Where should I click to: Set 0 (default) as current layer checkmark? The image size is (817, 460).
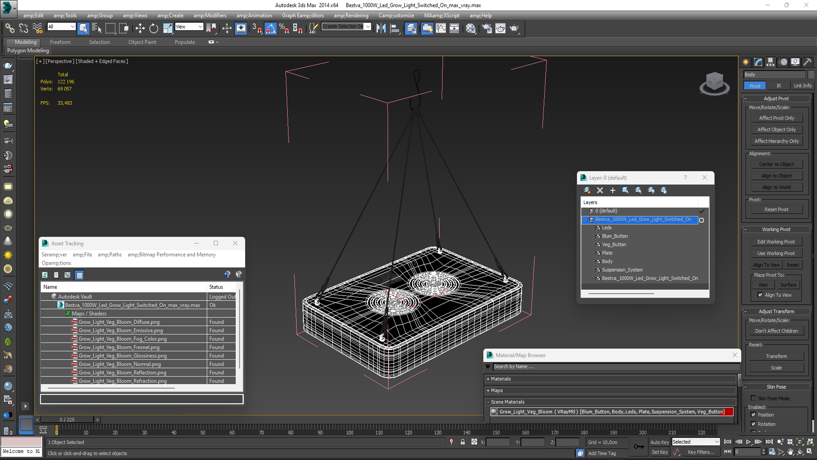pos(702,211)
